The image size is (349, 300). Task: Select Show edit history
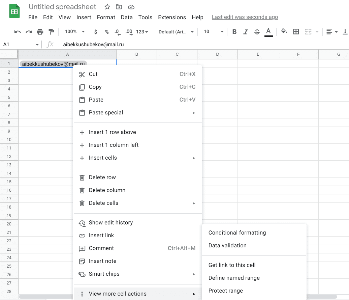(x=137, y=223)
